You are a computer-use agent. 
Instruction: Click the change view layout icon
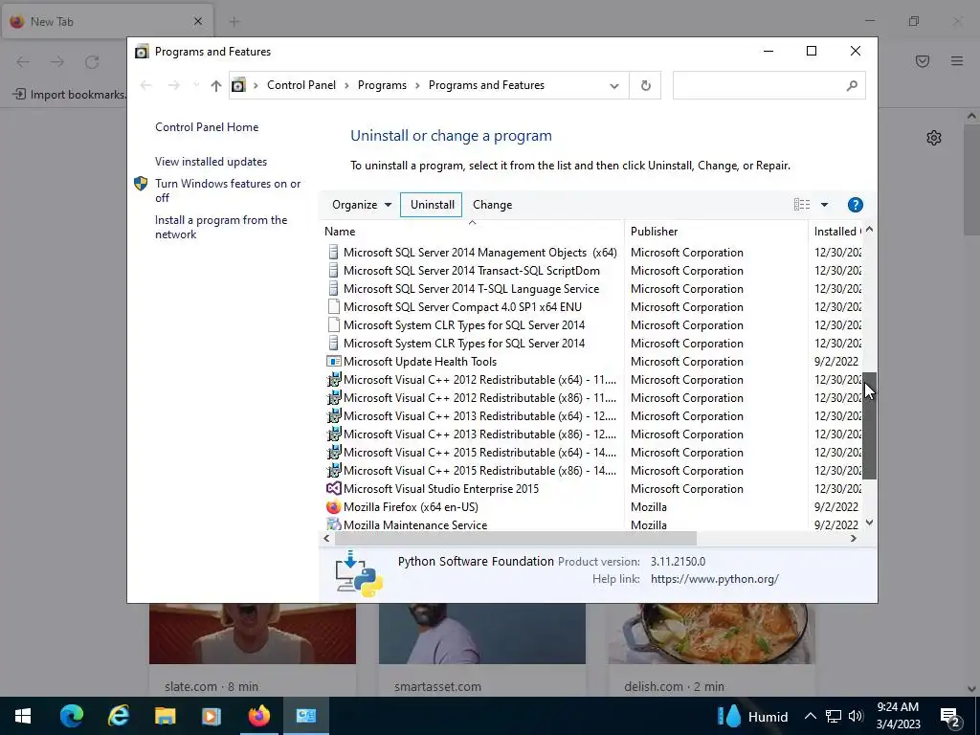802,205
